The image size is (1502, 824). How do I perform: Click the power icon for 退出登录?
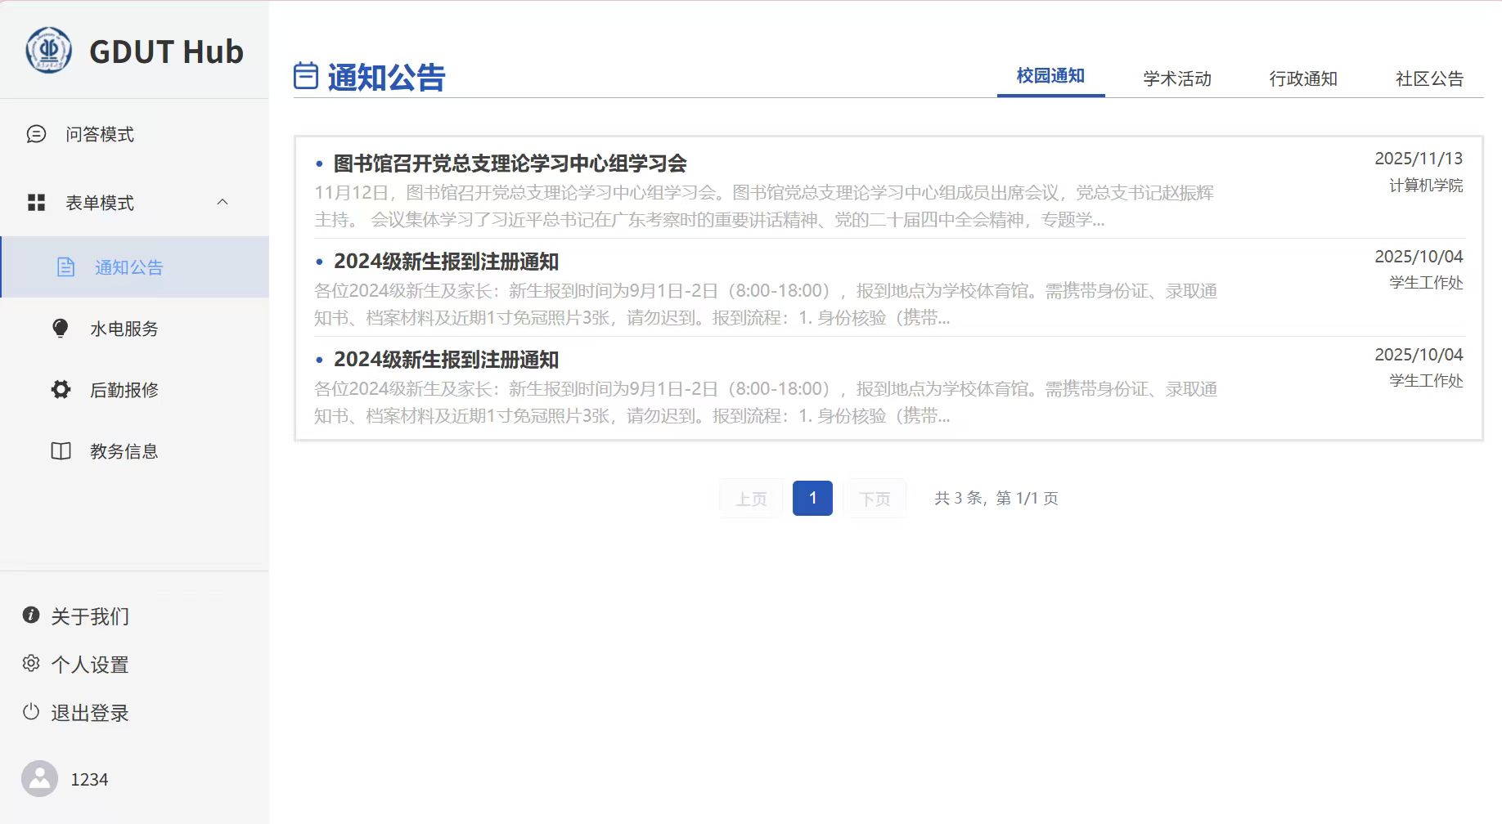tap(31, 712)
